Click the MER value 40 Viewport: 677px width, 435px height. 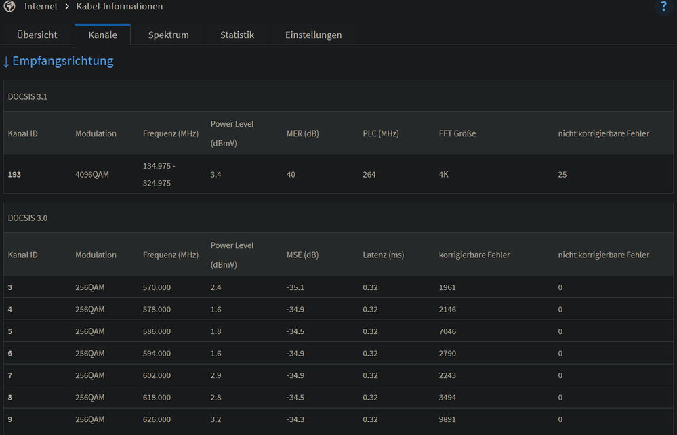click(x=291, y=174)
